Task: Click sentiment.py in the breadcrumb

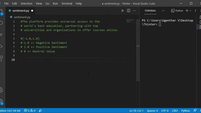Action: coord(22,17)
